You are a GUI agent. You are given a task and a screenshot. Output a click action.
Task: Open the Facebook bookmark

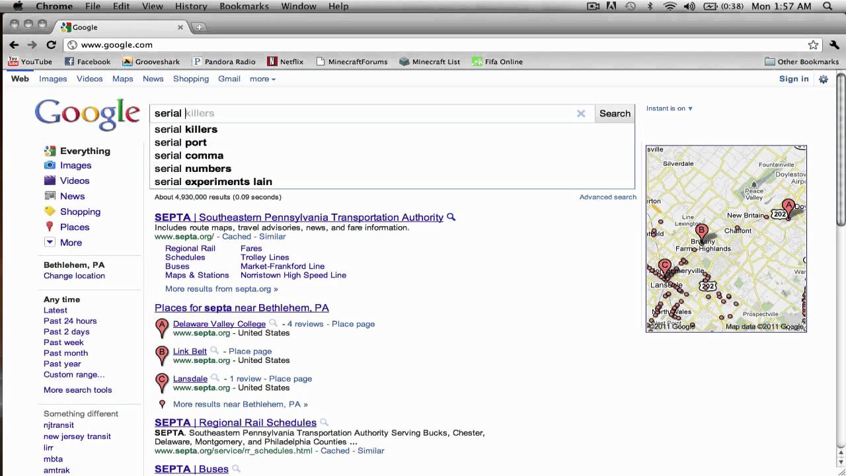(87, 61)
